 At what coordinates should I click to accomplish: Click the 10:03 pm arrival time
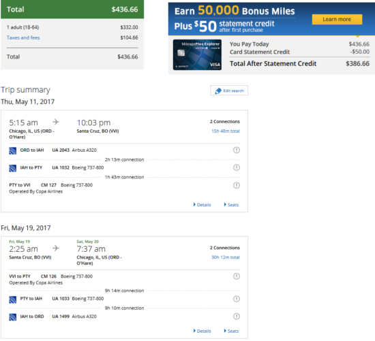[x=93, y=123]
